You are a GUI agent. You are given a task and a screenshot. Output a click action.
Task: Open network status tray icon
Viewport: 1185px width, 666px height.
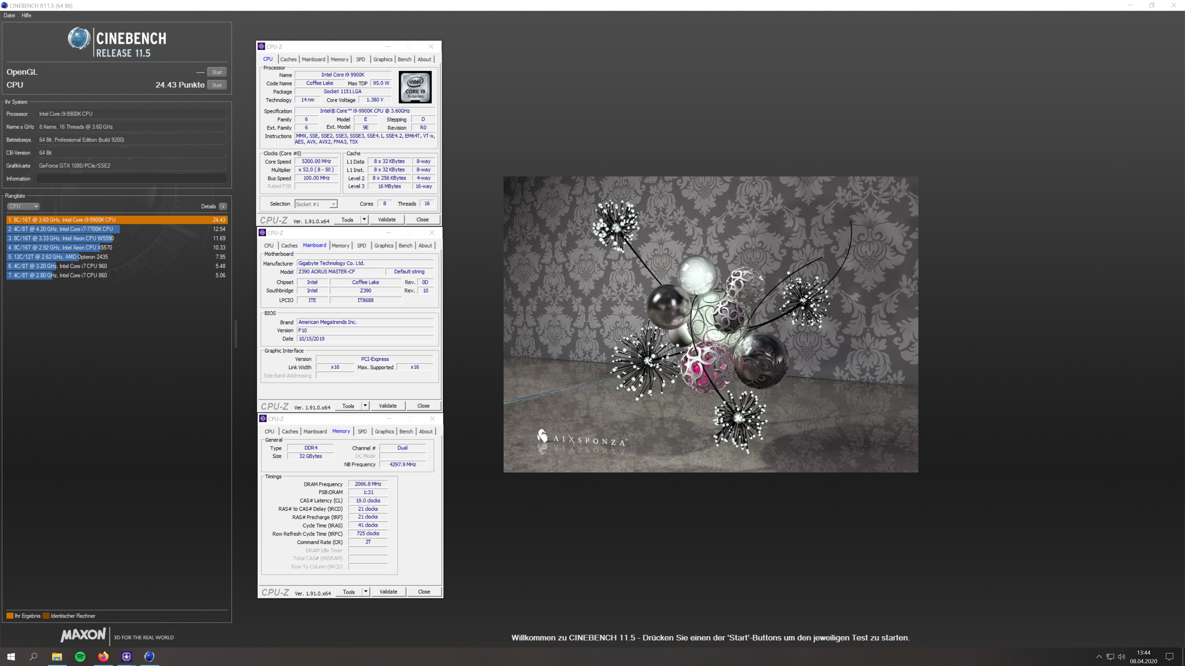(1110, 656)
